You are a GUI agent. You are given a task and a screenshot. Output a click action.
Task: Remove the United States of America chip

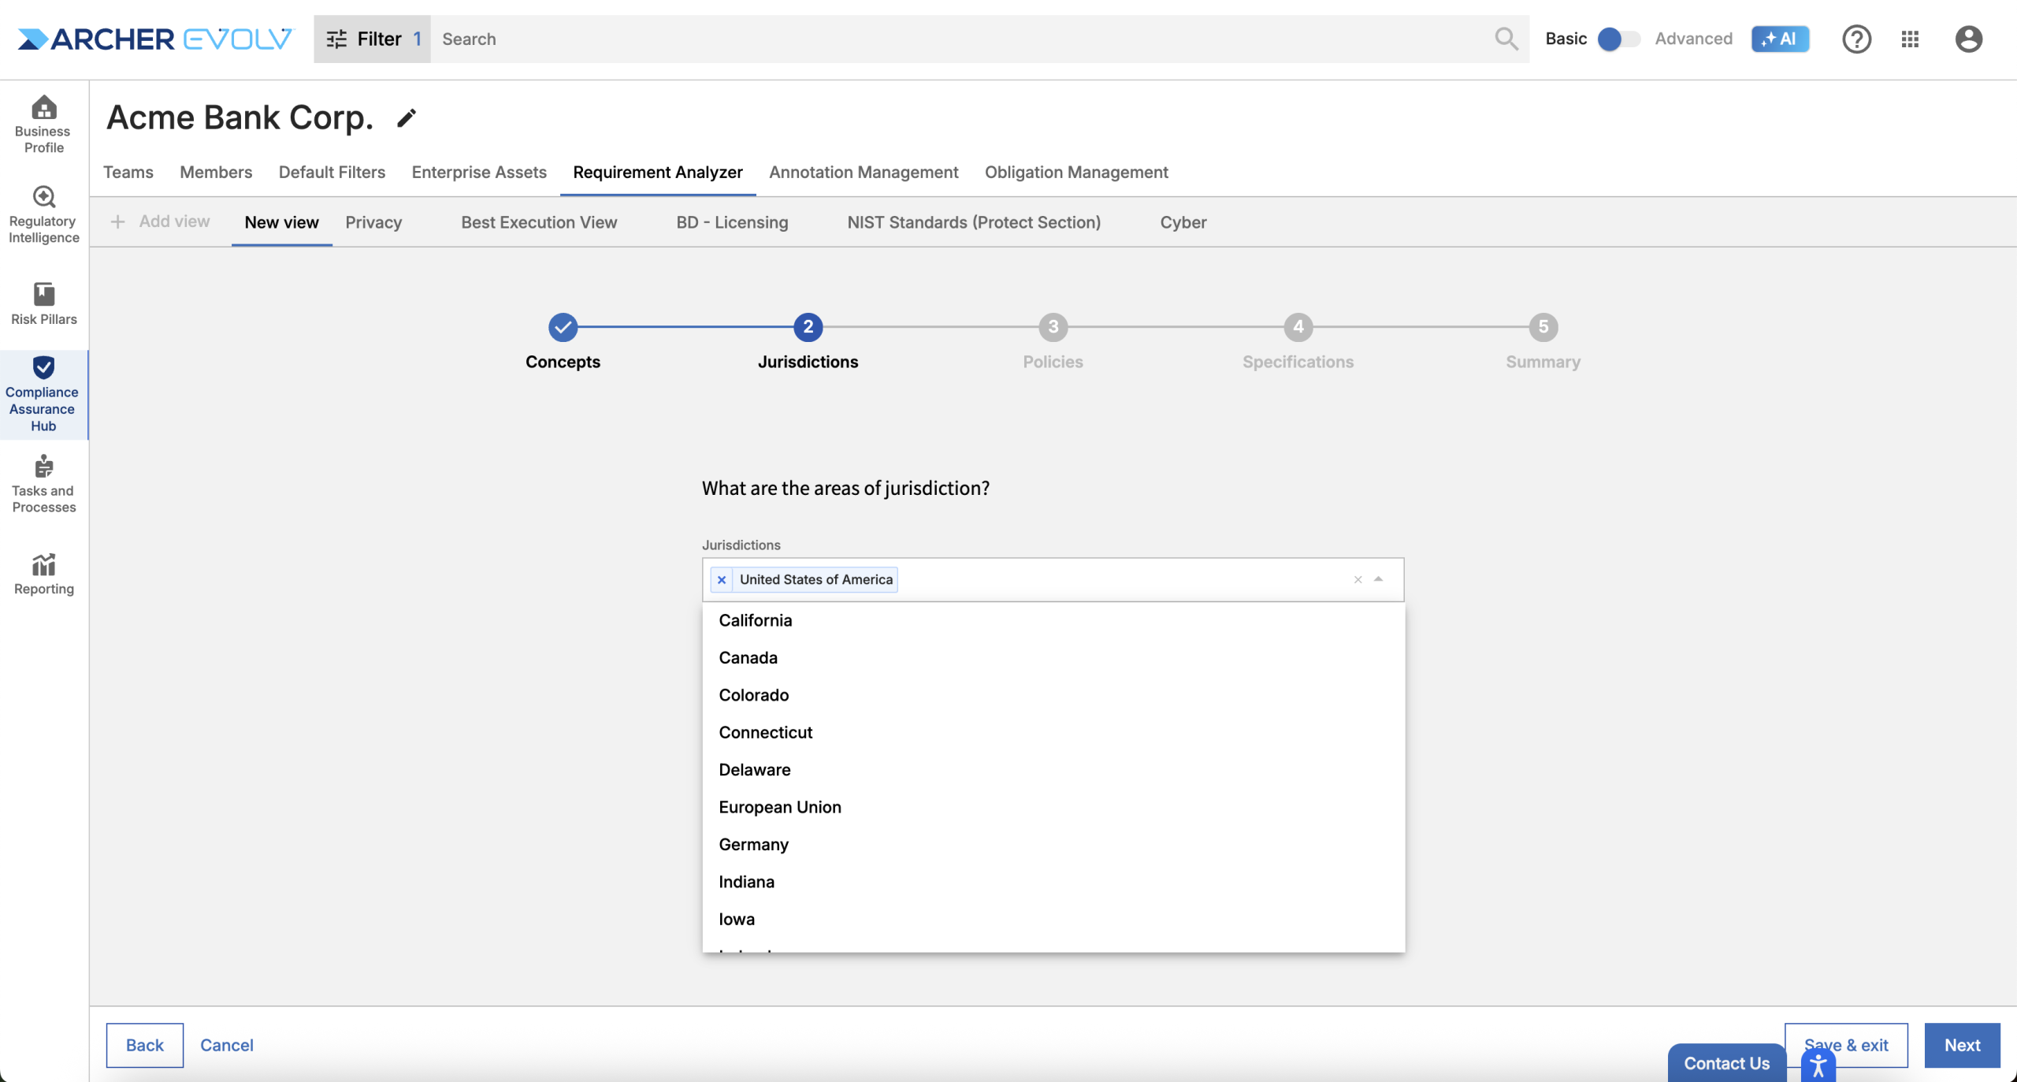721,580
